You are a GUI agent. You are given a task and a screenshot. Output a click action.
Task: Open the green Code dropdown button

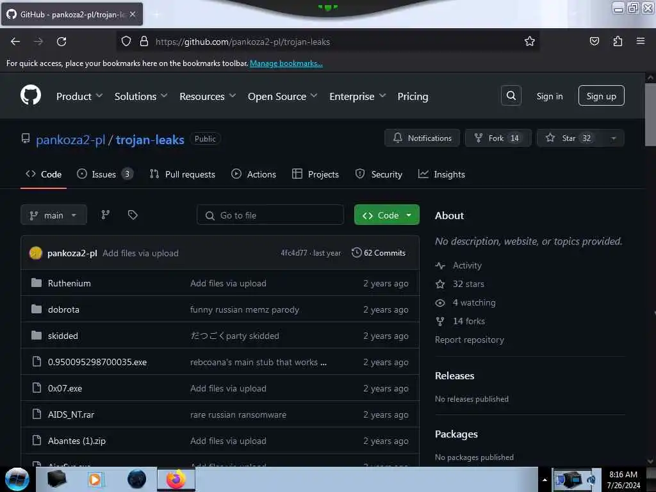386,215
